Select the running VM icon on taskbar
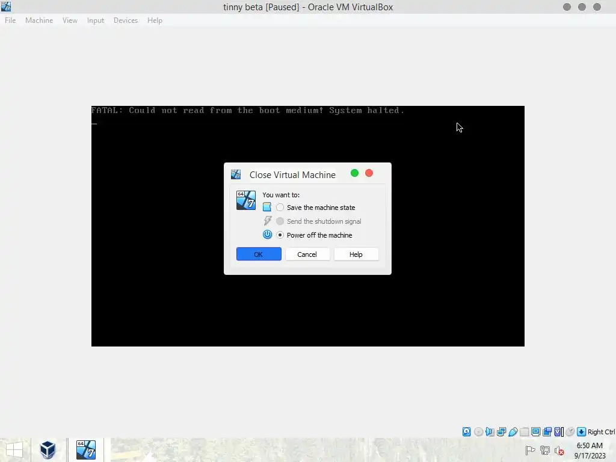The height and width of the screenshot is (462, 616). point(85,450)
